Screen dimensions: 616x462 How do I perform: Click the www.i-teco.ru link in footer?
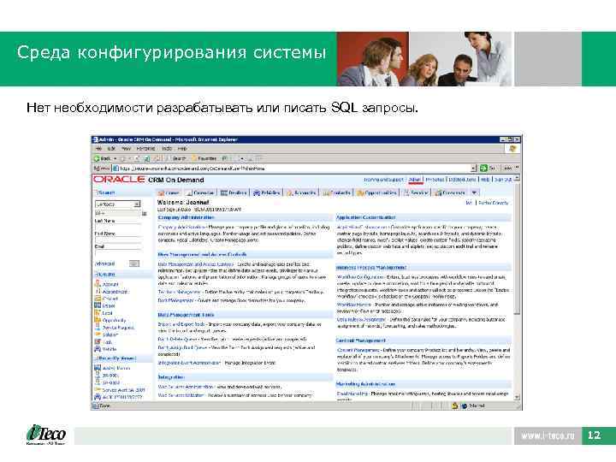click(548, 435)
